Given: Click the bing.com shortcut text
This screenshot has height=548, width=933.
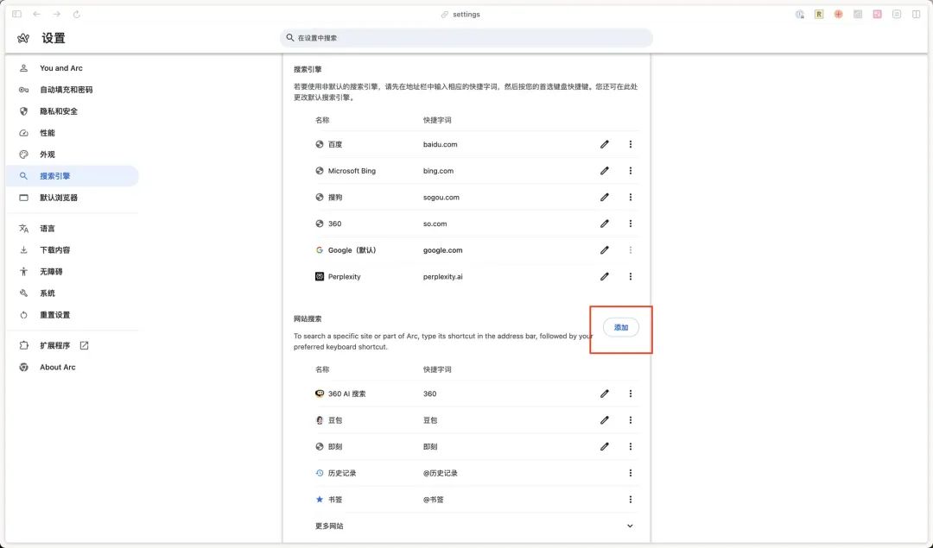Looking at the screenshot, I should (x=439, y=171).
